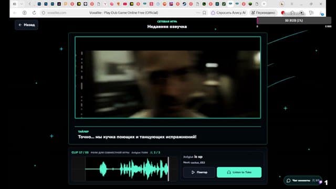Click the subtitle line starting with Точно
Viewport: 336px width, 189px height.
pos(137,137)
